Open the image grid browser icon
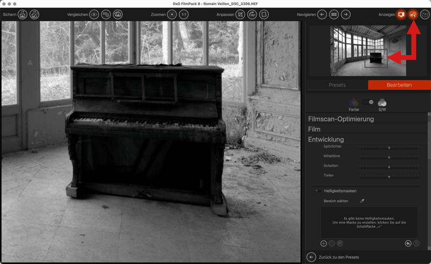Screen dimensions: 431x264 [334, 15]
